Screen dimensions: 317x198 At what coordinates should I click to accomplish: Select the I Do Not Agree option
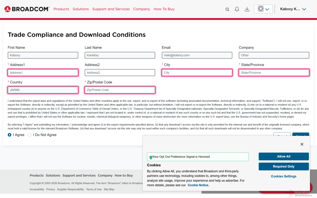click(x=30, y=135)
